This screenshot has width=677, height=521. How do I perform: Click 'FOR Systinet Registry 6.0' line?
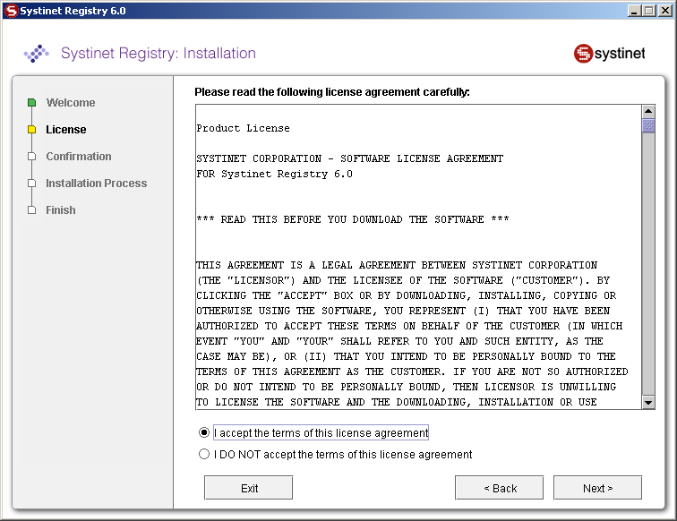coord(274,174)
